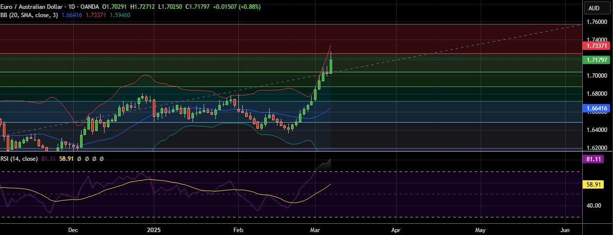Click the 1.68000 price axis label

(x=596, y=94)
